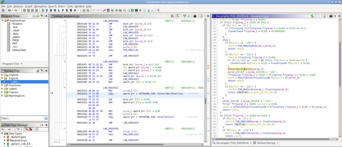Click the open folder icon in Program Trees
The height and width of the screenshot is (147, 342).
click(x=38, y=16)
